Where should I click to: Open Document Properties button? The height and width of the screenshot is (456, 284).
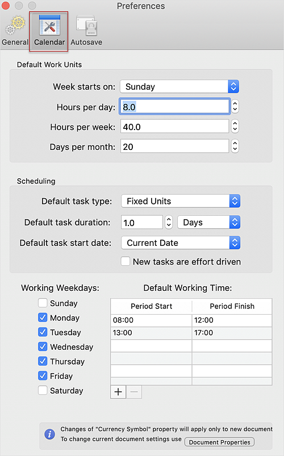[219, 442]
